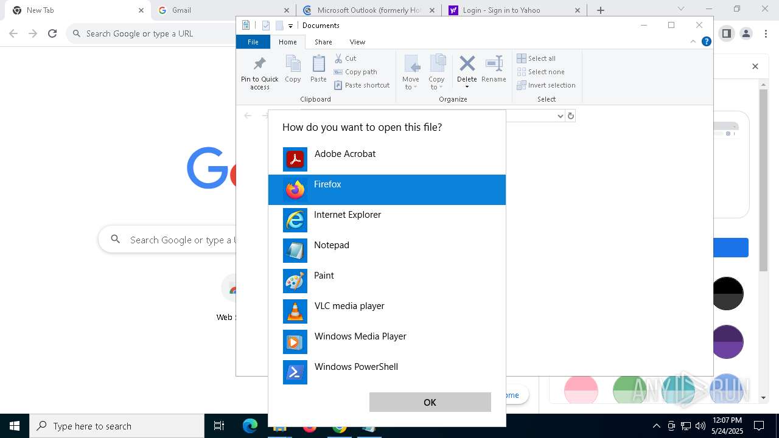Show hidden system tray icons
Viewport: 779px width, 438px height.
pos(656,426)
